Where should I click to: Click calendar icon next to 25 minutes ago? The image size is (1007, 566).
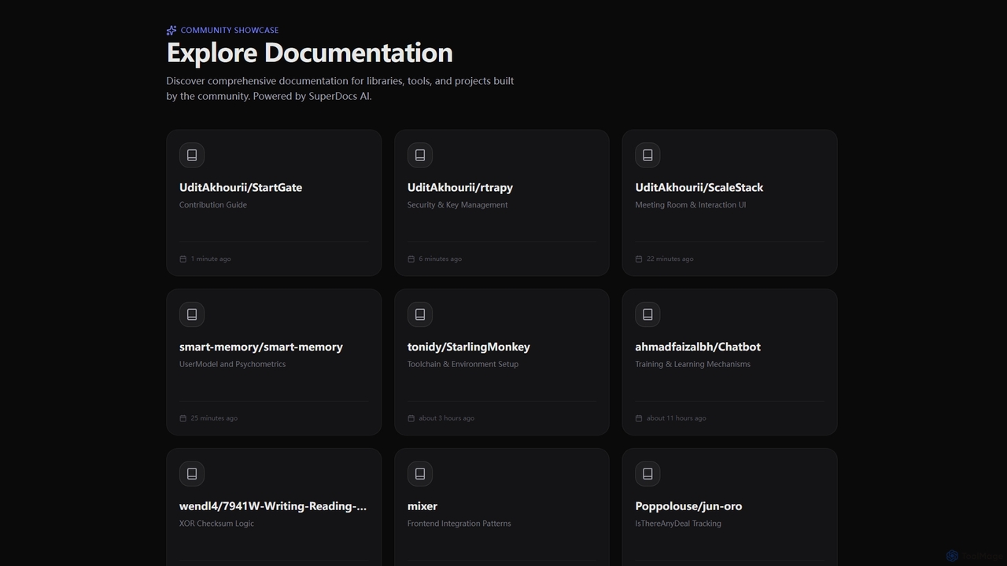(x=183, y=418)
